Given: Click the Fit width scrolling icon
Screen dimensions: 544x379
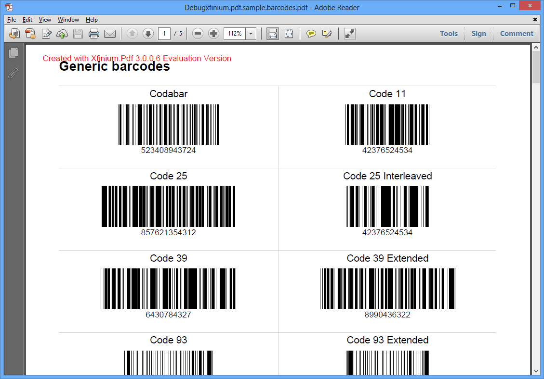Looking at the screenshot, I should pos(273,34).
